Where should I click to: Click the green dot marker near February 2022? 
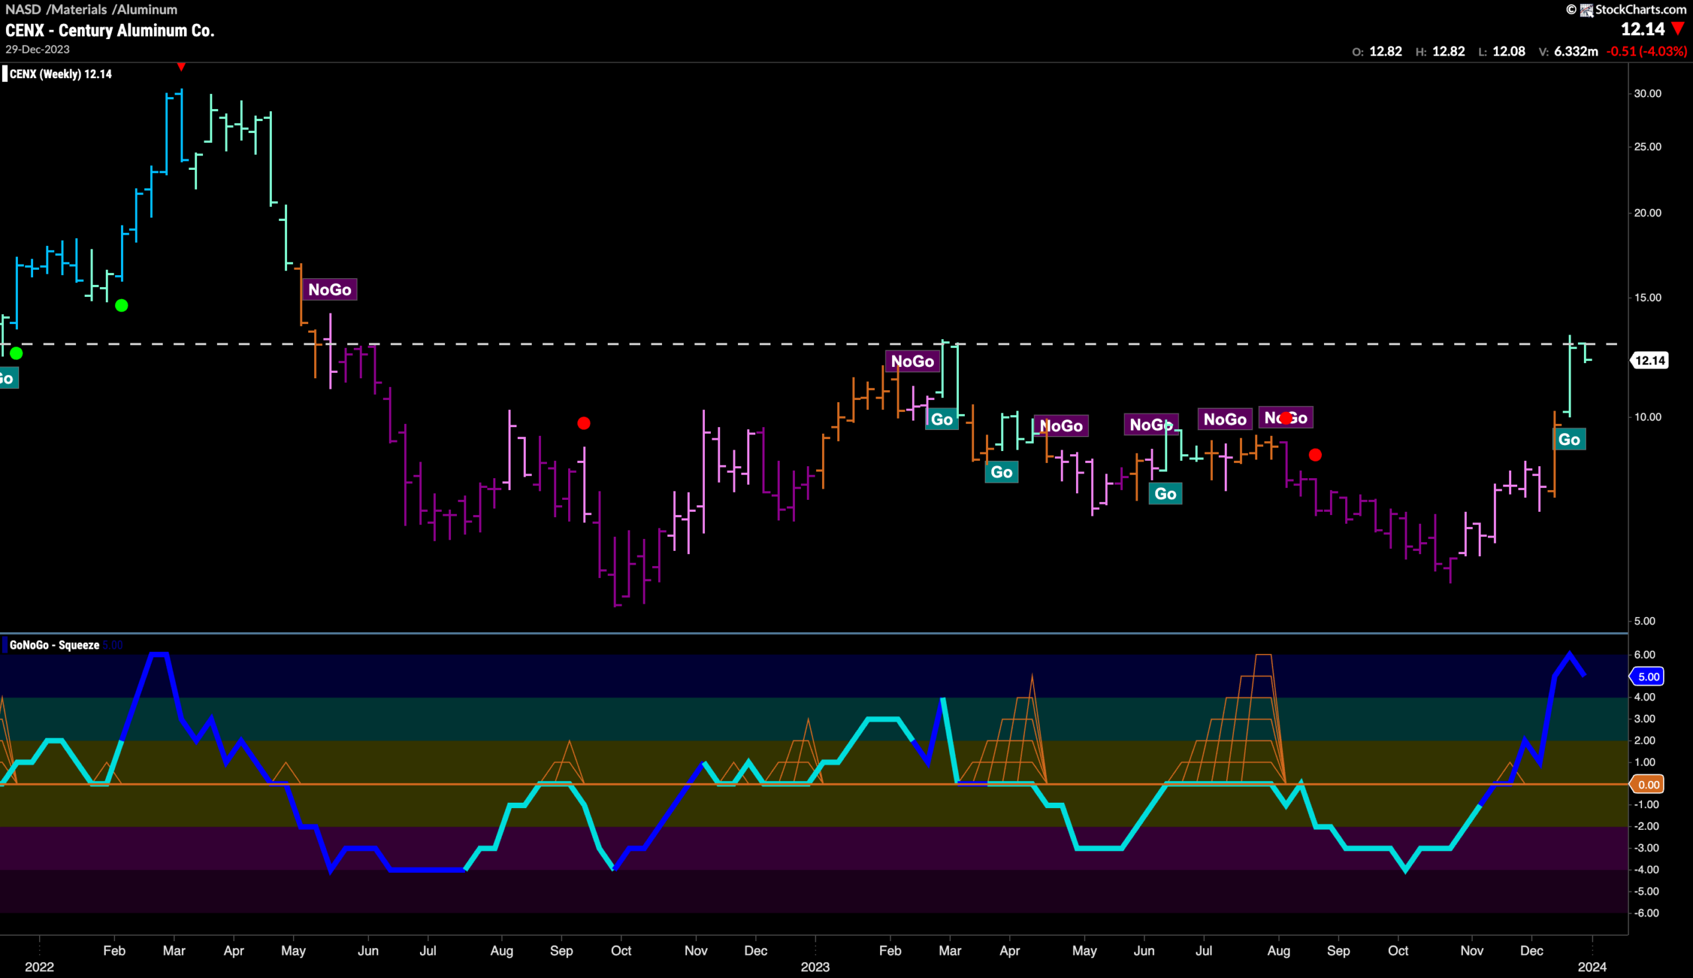122,306
